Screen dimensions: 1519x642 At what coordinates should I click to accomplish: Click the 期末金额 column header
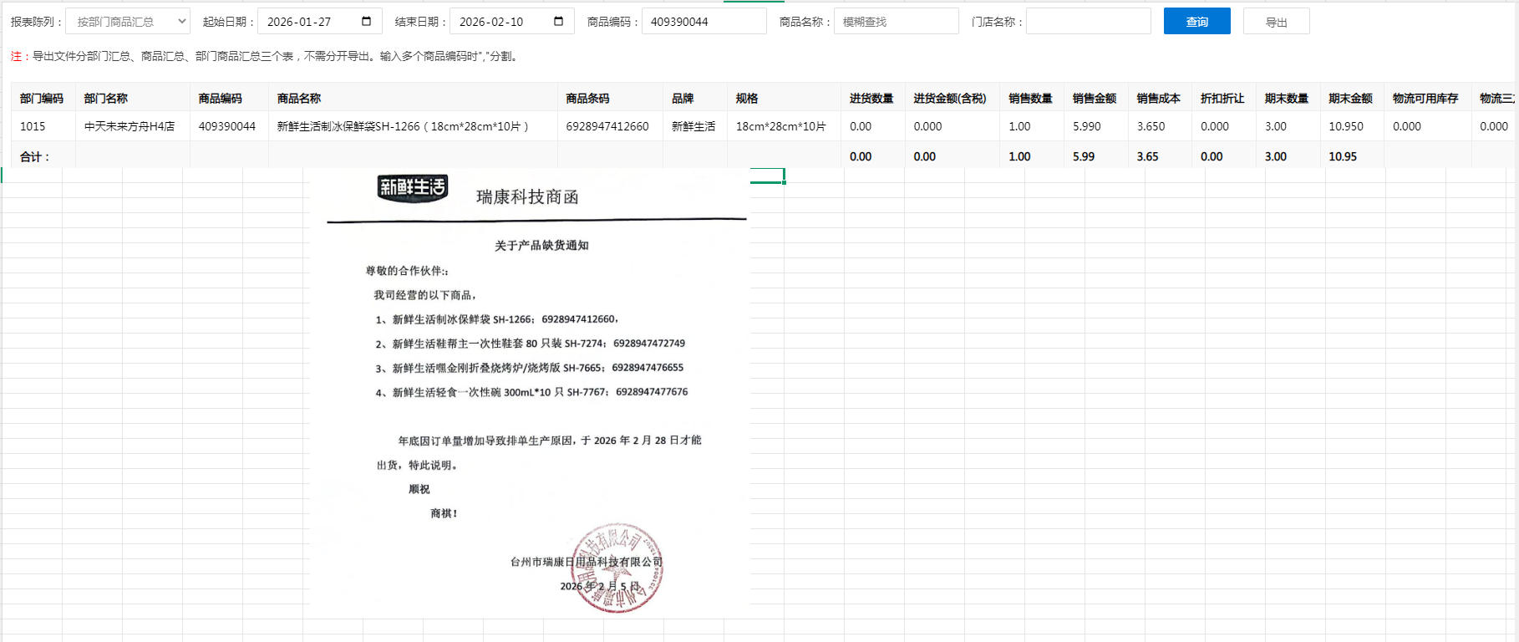(x=1350, y=98)
